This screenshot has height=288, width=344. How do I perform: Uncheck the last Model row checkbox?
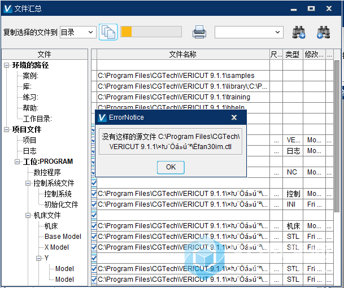tap(94, 280)
